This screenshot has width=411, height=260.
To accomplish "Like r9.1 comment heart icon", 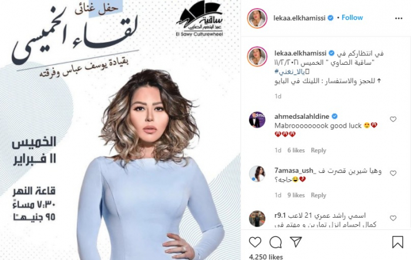I will [x=393, y=218].
